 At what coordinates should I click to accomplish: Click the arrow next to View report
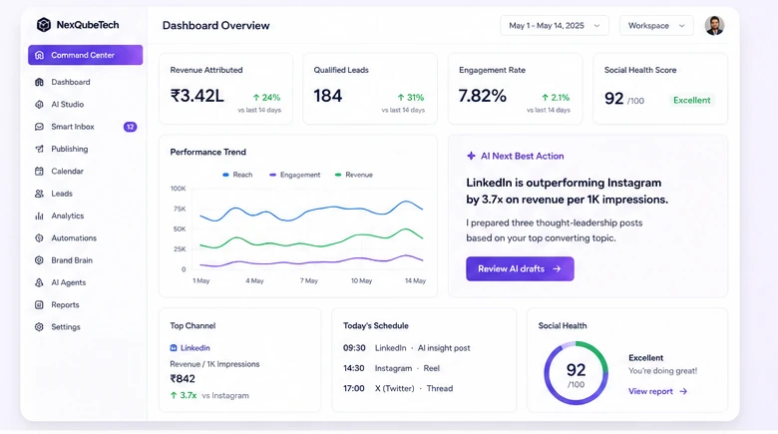(x=683, y=391)
